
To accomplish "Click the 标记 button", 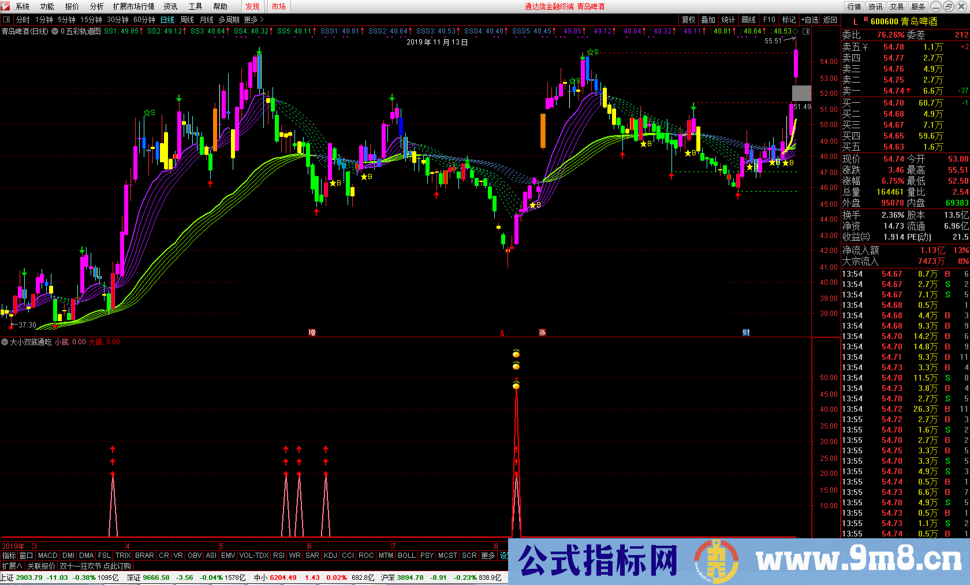I will point(789,20).
